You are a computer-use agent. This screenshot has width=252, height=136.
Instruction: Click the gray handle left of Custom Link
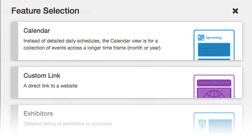click(x=15, y=82)
